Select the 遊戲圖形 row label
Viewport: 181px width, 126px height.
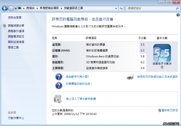[x=58, y=62]
